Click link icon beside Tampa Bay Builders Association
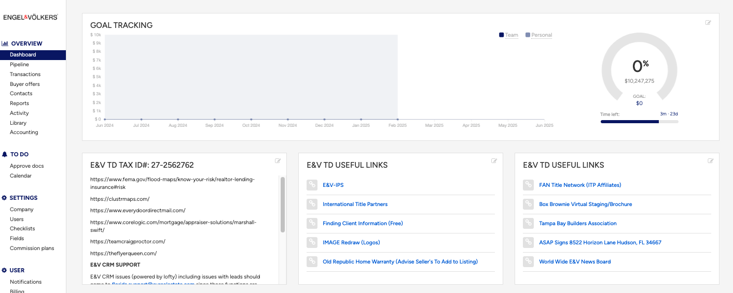The width and height of the screenshot is (733, 293). [x=528, y=224]
